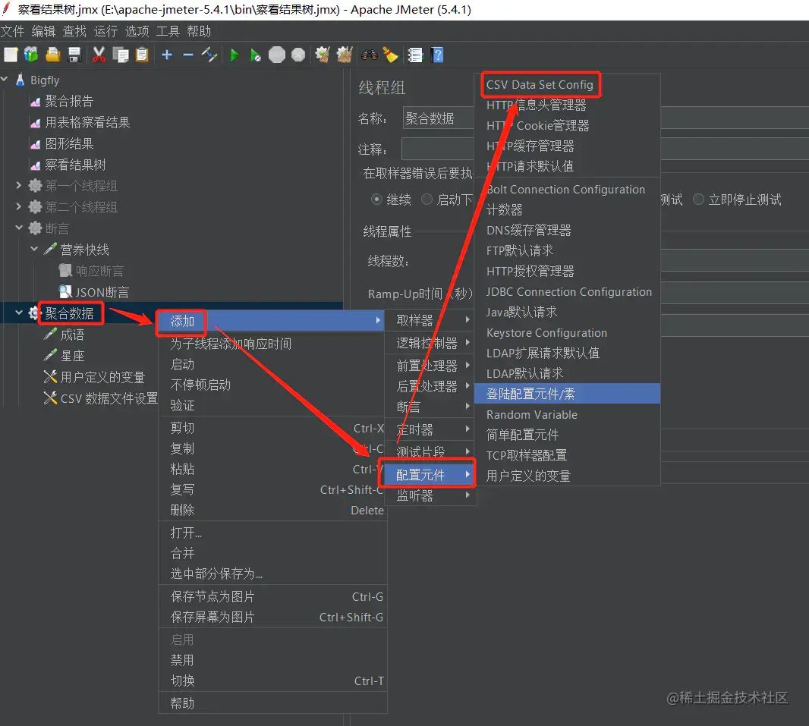Open the 取样器 submenu
The height and width of the screenshot is (726, 809).
(x=430, y=320)
